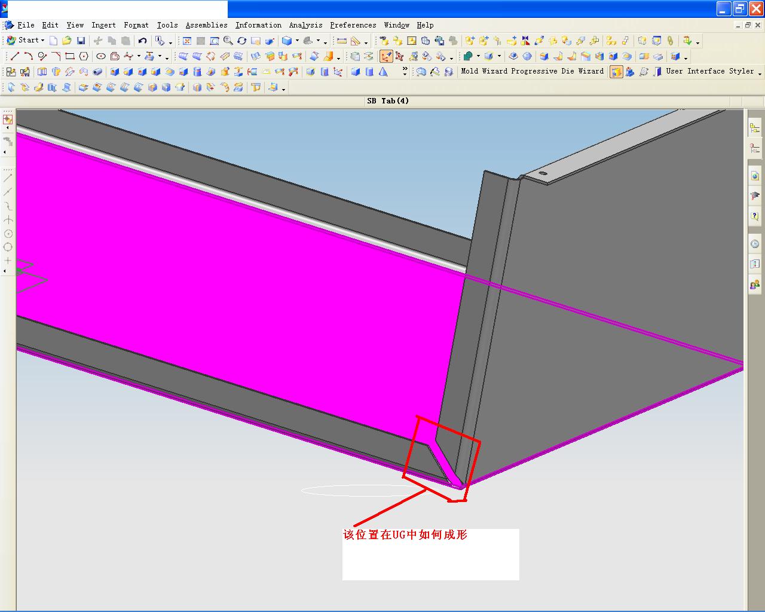The image size is (765, 612).
Task: Undo the last action
Action: pyautogui.click(x=142, y=41)
